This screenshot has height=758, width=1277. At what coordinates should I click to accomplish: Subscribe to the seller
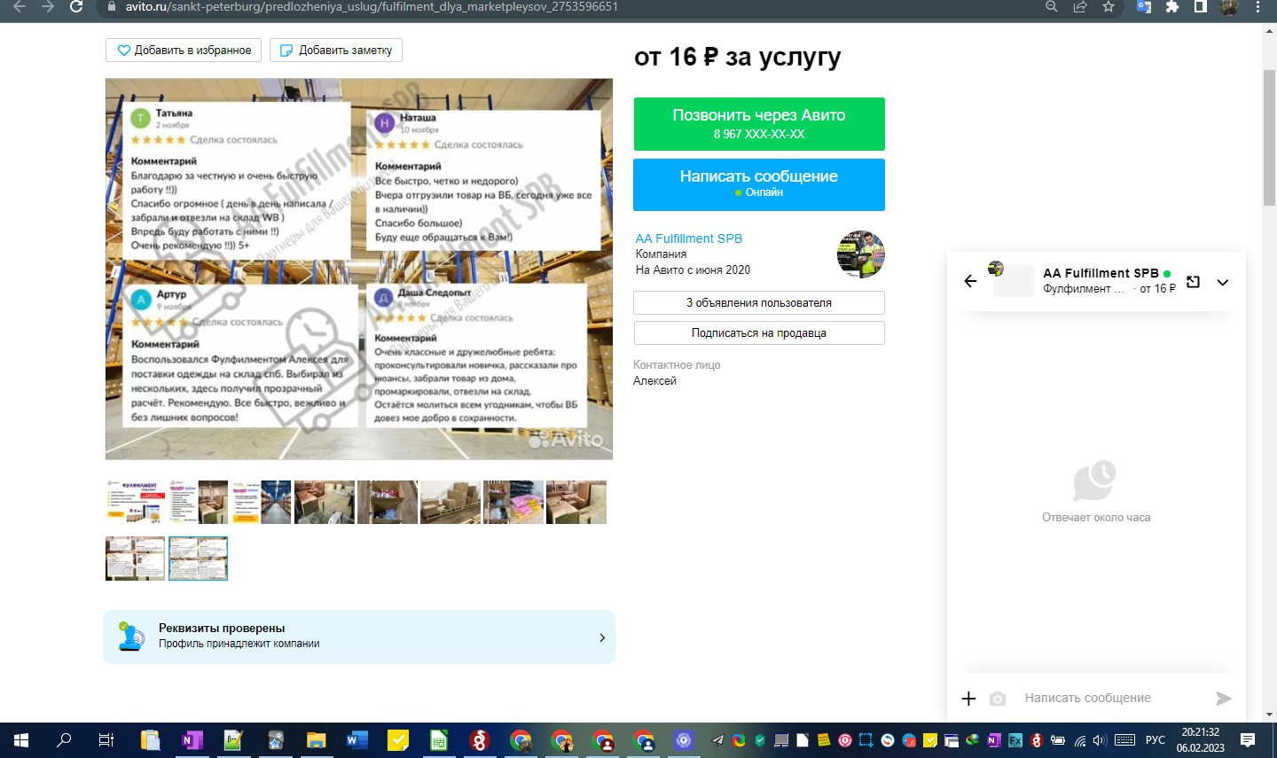[759, 332]
